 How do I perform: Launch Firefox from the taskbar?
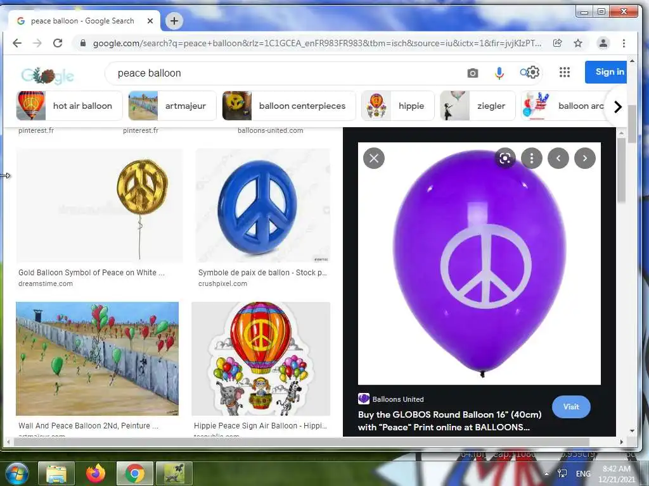pyautogui.click(x=96, y=473)
